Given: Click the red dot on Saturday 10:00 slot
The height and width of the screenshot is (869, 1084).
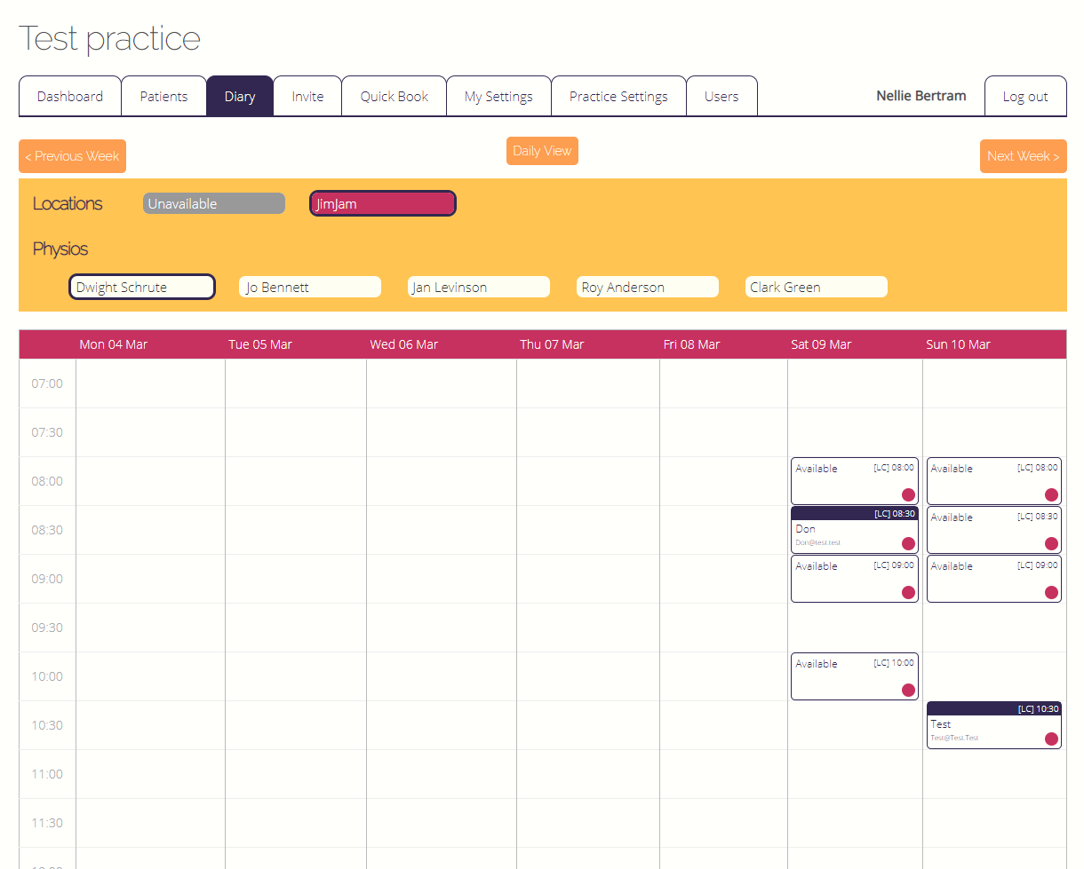Looking at the screenshot, I should [x=908, y=690].
